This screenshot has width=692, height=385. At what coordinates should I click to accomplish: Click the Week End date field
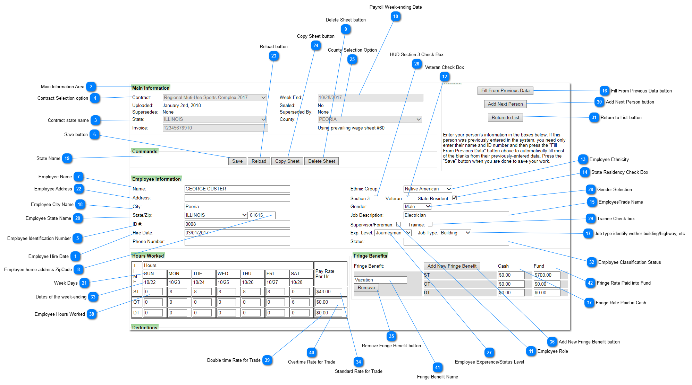[x=370, y=98]
